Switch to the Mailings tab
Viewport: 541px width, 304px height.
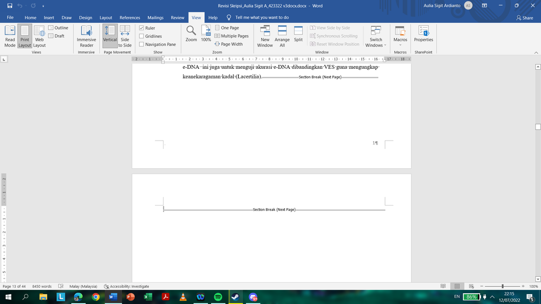(x=155, y=17)
